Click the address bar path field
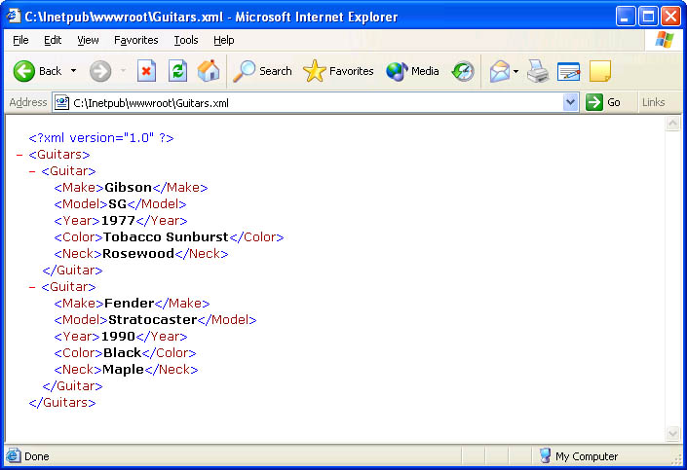This screenshot has width=687, height=470. [x=316, y=103]
